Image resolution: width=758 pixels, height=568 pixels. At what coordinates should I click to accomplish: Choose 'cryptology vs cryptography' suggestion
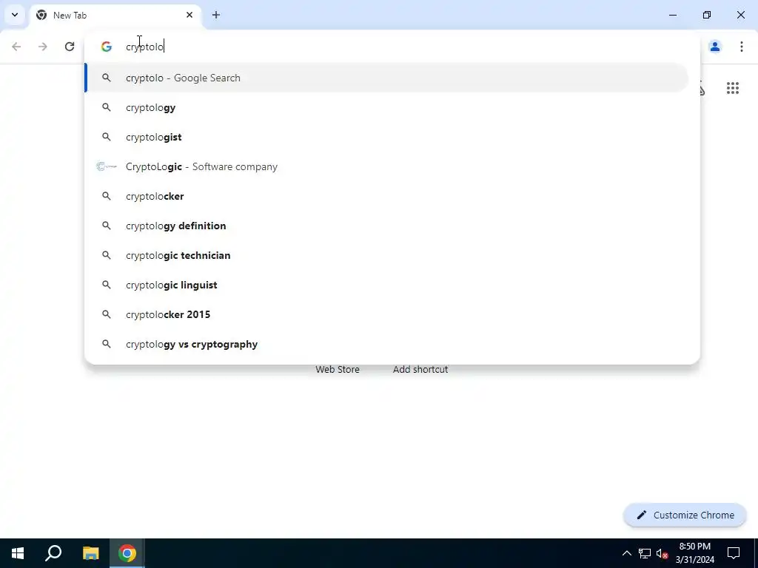[x=386, y=344]
